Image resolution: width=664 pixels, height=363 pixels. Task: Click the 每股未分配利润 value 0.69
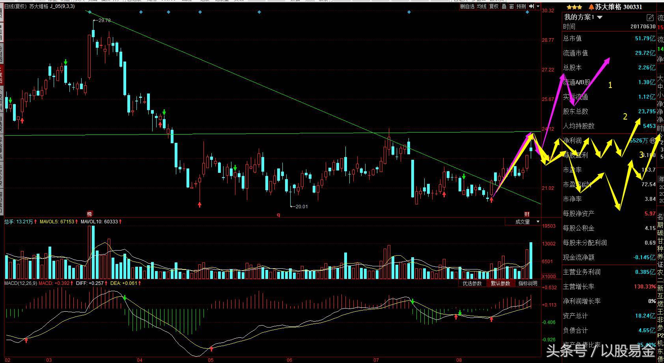[650, 243]
